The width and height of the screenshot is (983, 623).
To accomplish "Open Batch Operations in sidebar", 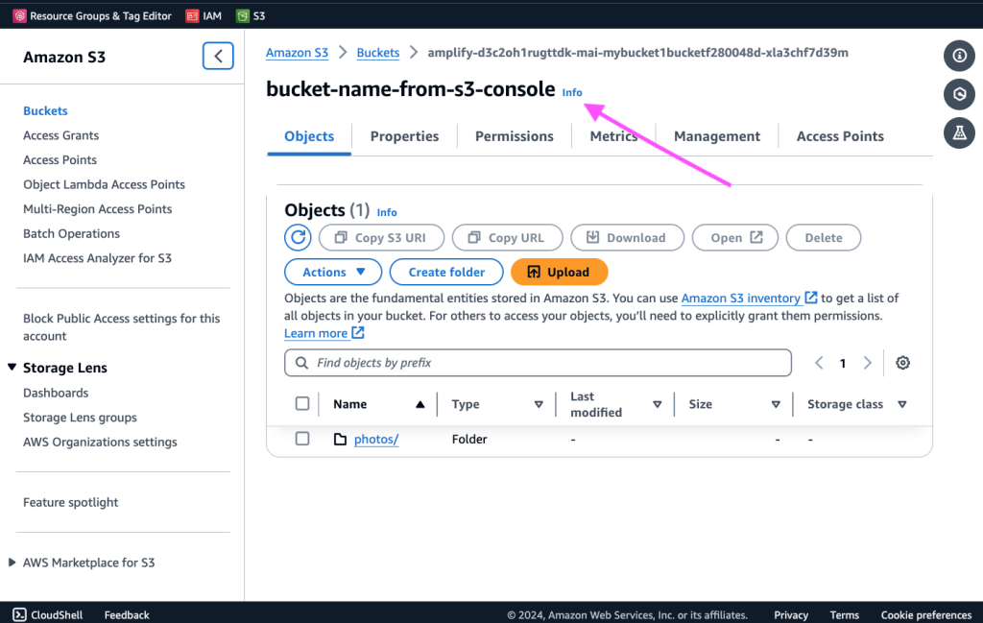I will (x=71, y=233).
